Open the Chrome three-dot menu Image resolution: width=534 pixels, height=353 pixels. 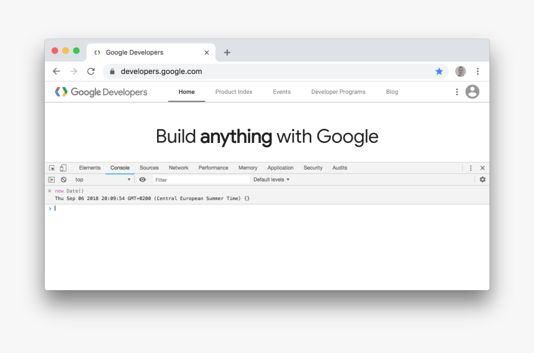pyautogui.click(x=478, y=71)
